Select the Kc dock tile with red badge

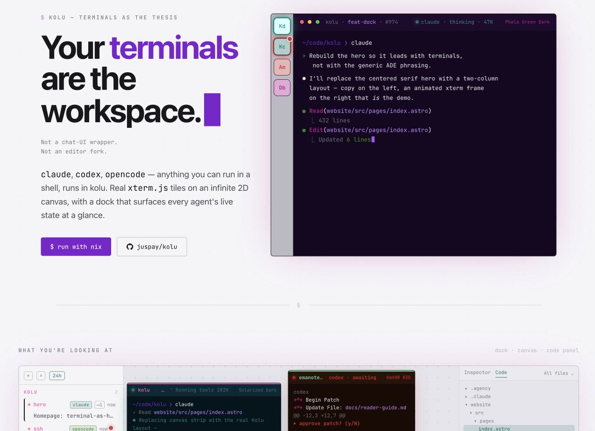[282, 47]
